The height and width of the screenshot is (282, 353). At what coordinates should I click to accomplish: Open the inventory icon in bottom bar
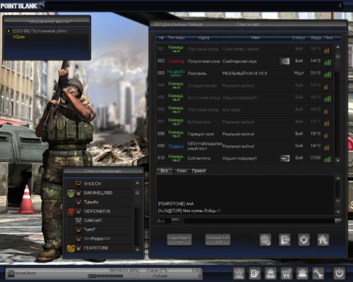coord(270,273)
